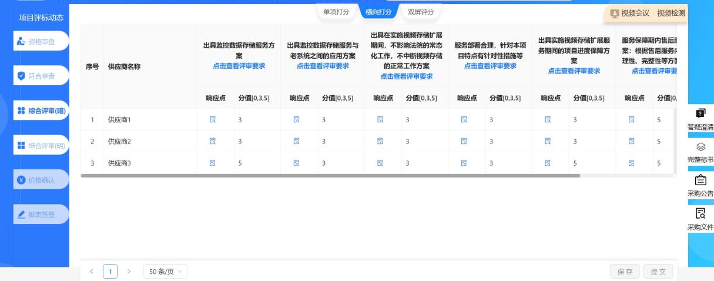Click the 提交 button
The width and height of the screenshot is (714, 281).
658,272
